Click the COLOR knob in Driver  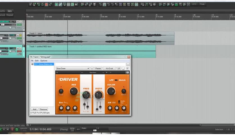click(111, 91)
